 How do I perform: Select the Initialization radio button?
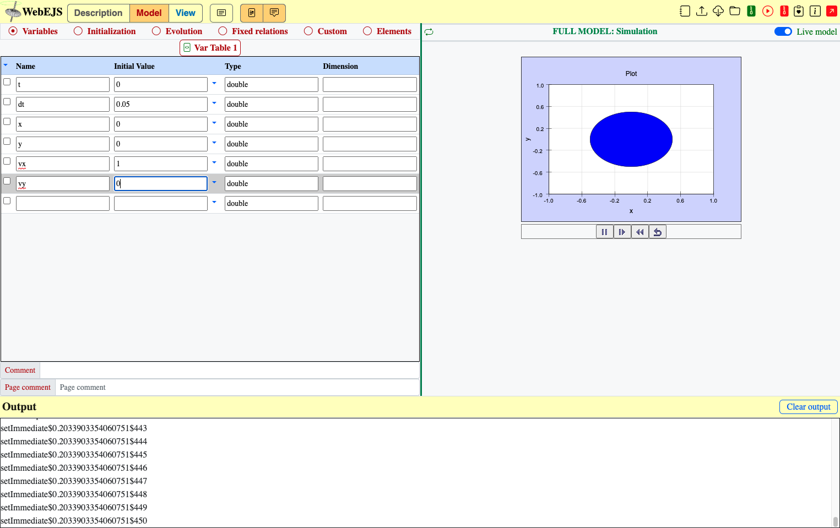click(78, 31)
